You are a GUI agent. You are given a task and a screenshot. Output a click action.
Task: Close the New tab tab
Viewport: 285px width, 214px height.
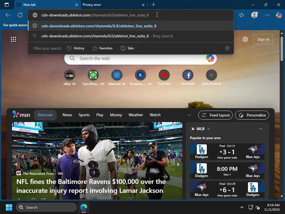coord(77,5)
